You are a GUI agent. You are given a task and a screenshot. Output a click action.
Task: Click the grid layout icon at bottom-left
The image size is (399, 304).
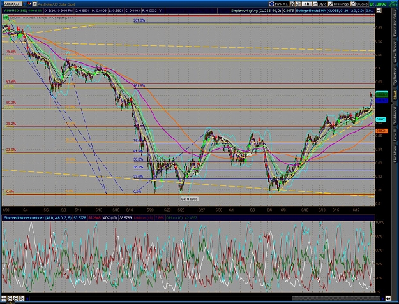tap(4, 299)
